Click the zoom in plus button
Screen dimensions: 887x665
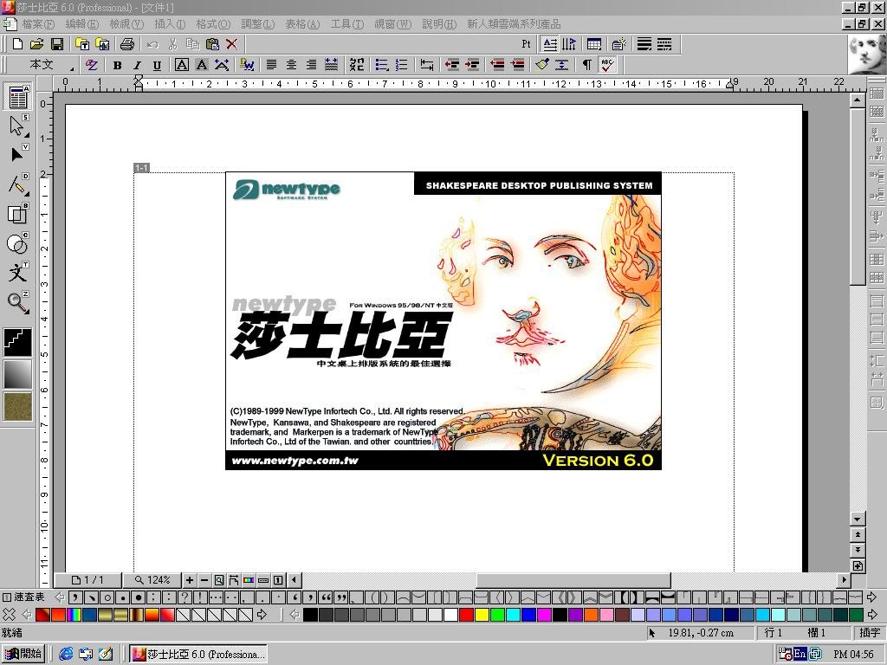(190, 580)
